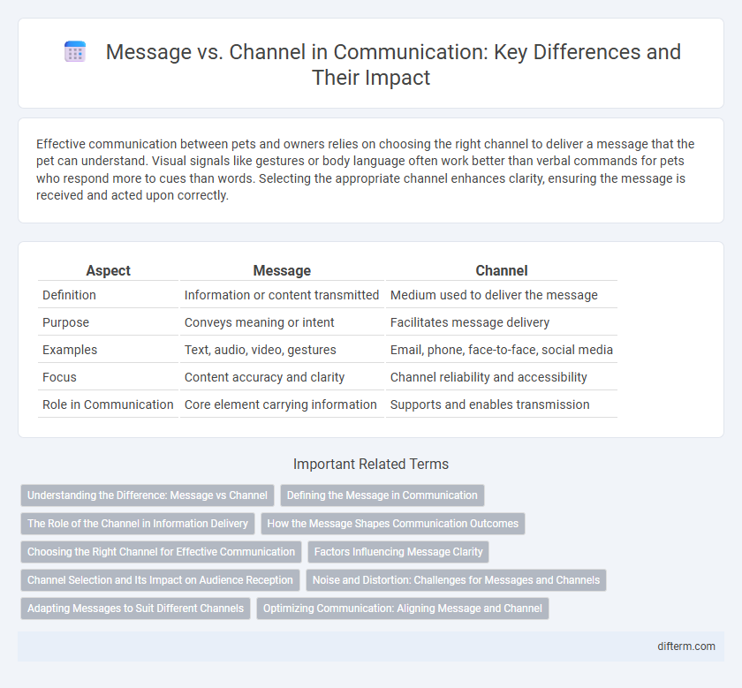Select the 'Role in Communication' row label
Viewport: 742px width, 688px height.
coord(108,405)
